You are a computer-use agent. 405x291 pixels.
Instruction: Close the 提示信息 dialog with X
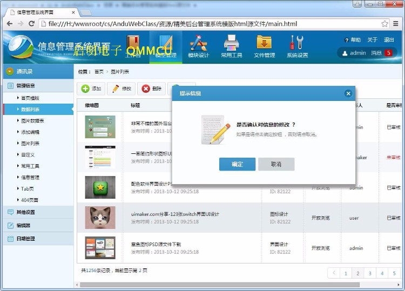pos(348,93)
